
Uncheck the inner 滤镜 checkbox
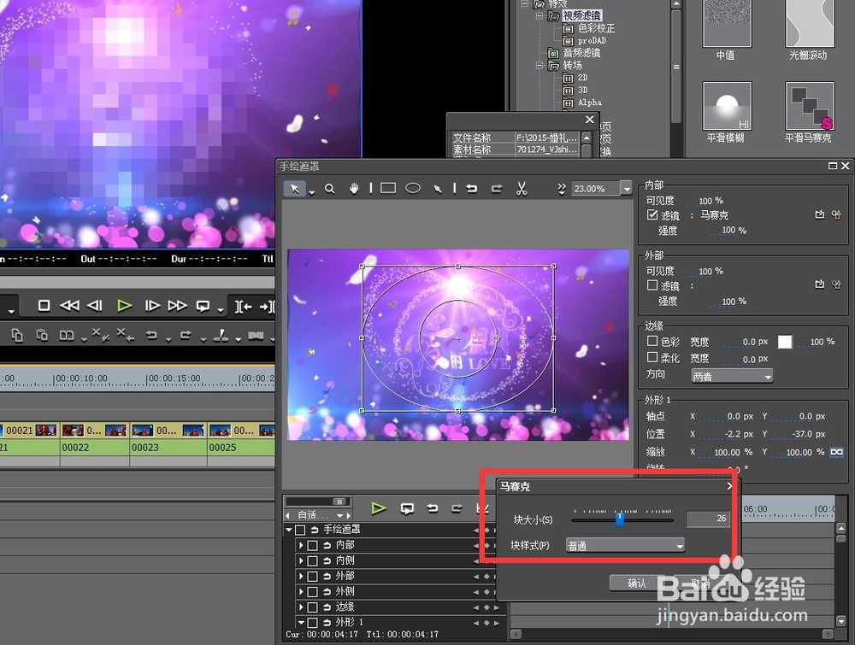pyautogui.click(x=652, y=214)
